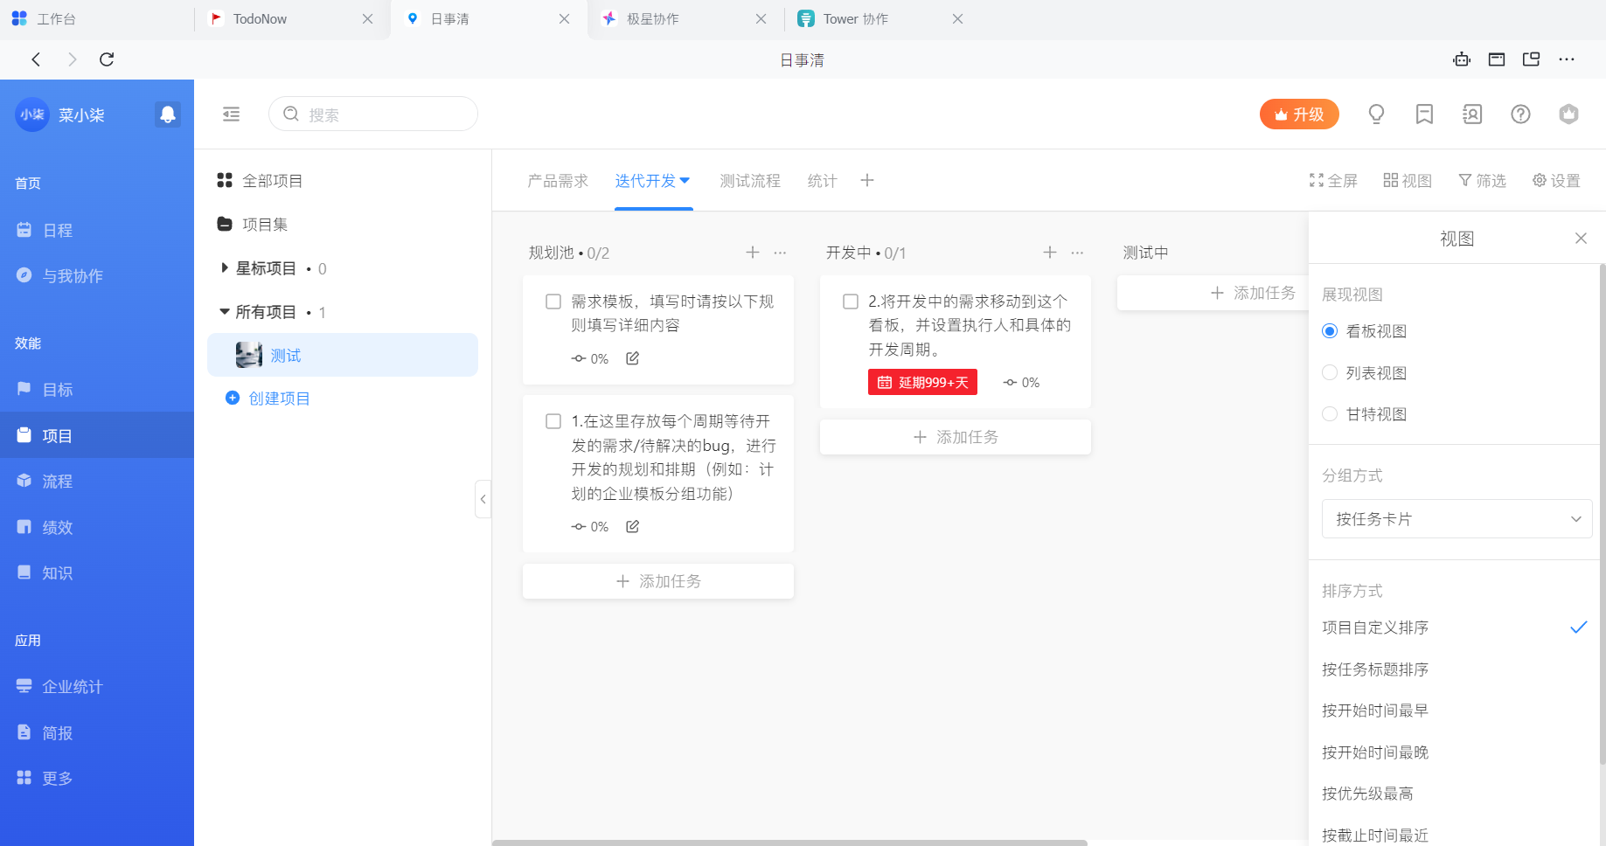Viewport: 1606px width, 846px height.
Task: Open the bookmark icon in the header
Action: 1424,114
